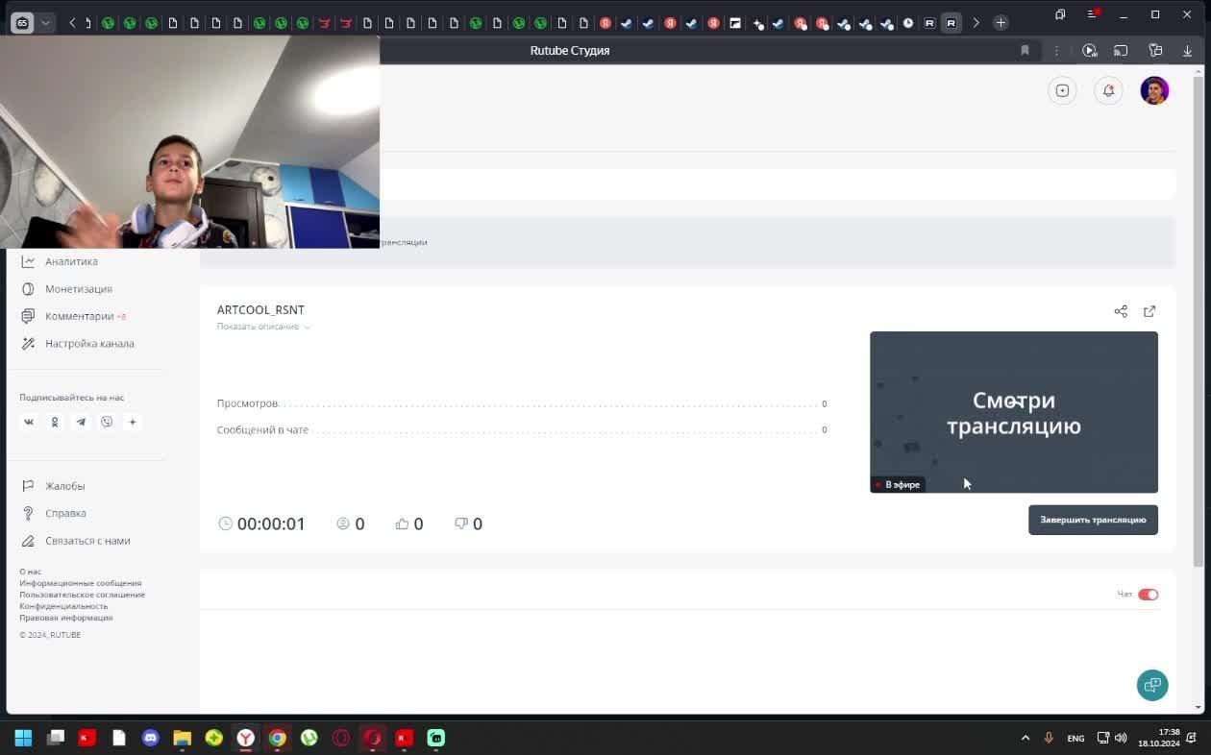1211x755 pixels.
Task: Click the plus icon after Viber
Action: click(x=133, y=422)
